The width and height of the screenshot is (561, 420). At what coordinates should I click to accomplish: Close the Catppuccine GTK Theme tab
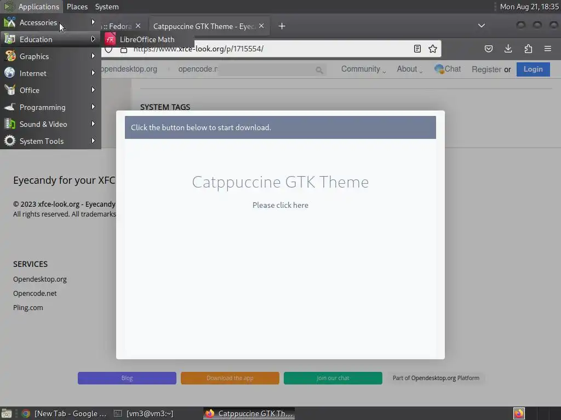pyautogui.click(x=261, y=26)
